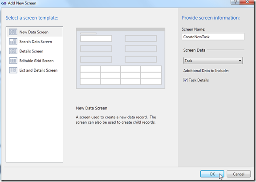The image size is (256, 182).
Task: Click the template preview image
Action: 121,58
